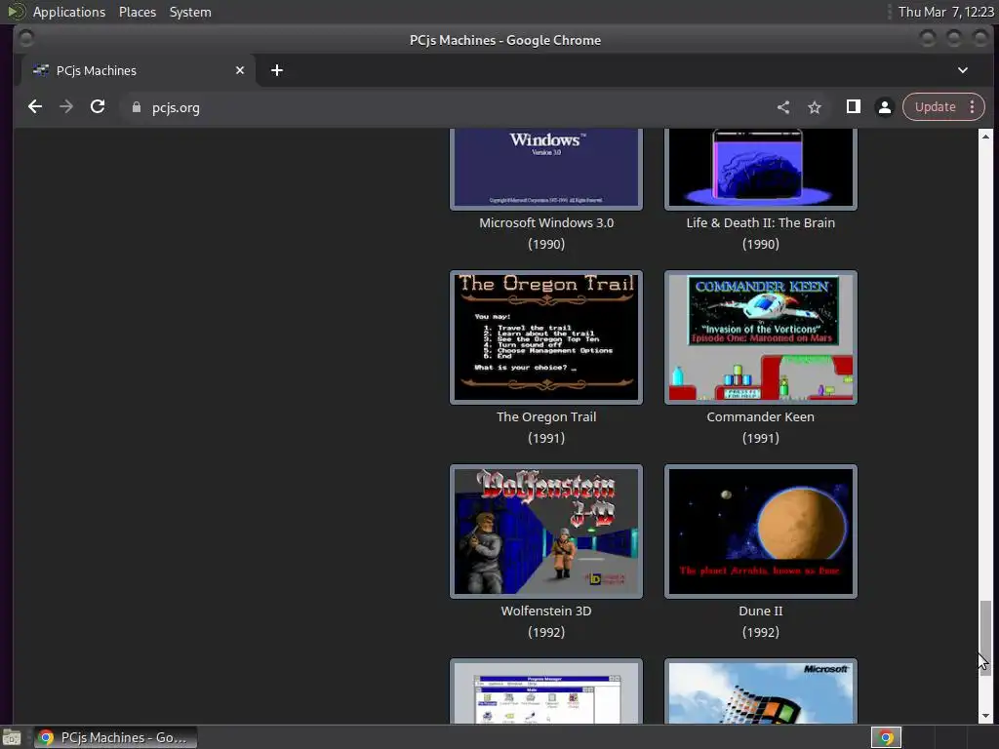Open a new tab with plus
This screenshot has width=999, height=749.
(x=276, y=70)
